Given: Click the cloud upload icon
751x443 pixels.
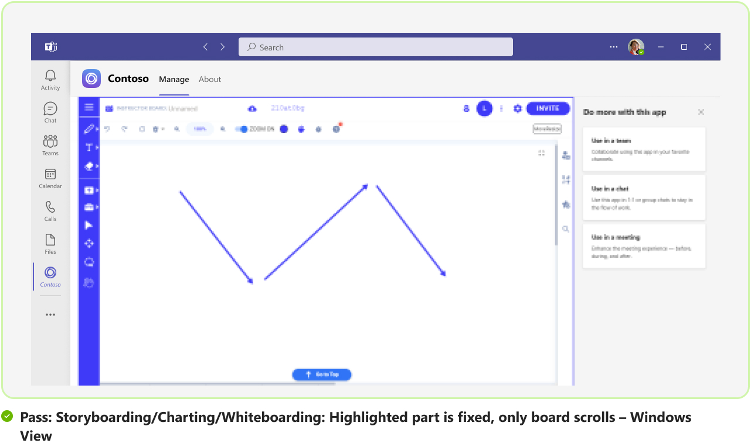Looking at the screenshot, I should (x=252, y=108).
